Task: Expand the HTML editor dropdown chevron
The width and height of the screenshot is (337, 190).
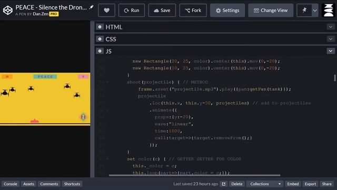Action: pos(331,27)
